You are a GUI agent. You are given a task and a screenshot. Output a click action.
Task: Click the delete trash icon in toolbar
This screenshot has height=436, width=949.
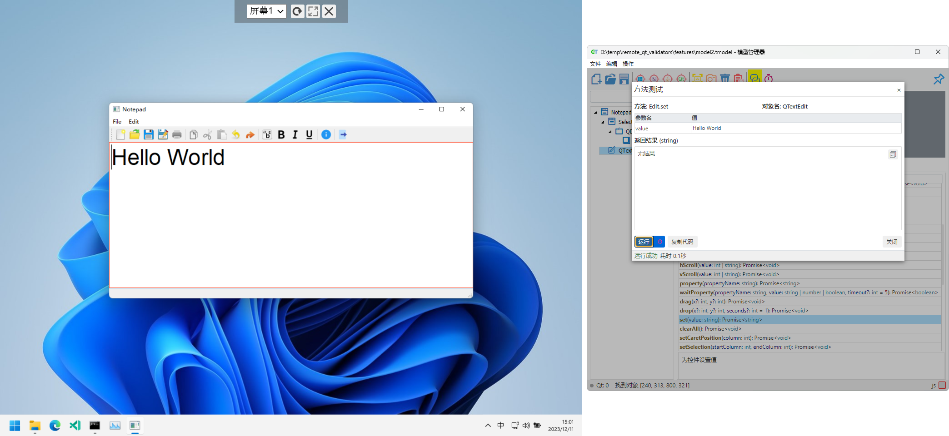724,79
